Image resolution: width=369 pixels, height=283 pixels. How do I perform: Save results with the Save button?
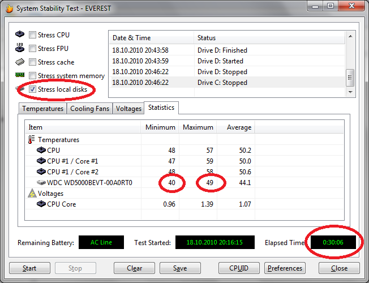pyautogui.click(x=180, y=268)
